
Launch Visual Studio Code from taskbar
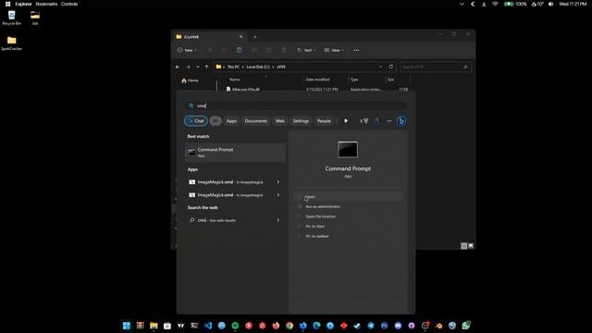pos(208,326)
